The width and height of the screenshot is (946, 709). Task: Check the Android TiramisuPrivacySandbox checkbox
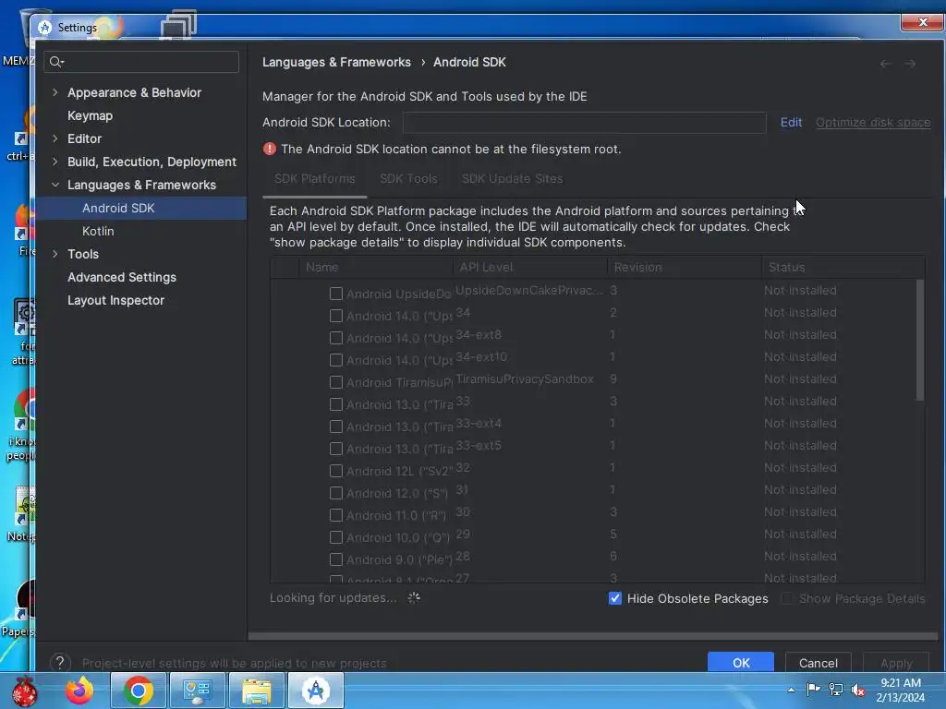point(336,382)
